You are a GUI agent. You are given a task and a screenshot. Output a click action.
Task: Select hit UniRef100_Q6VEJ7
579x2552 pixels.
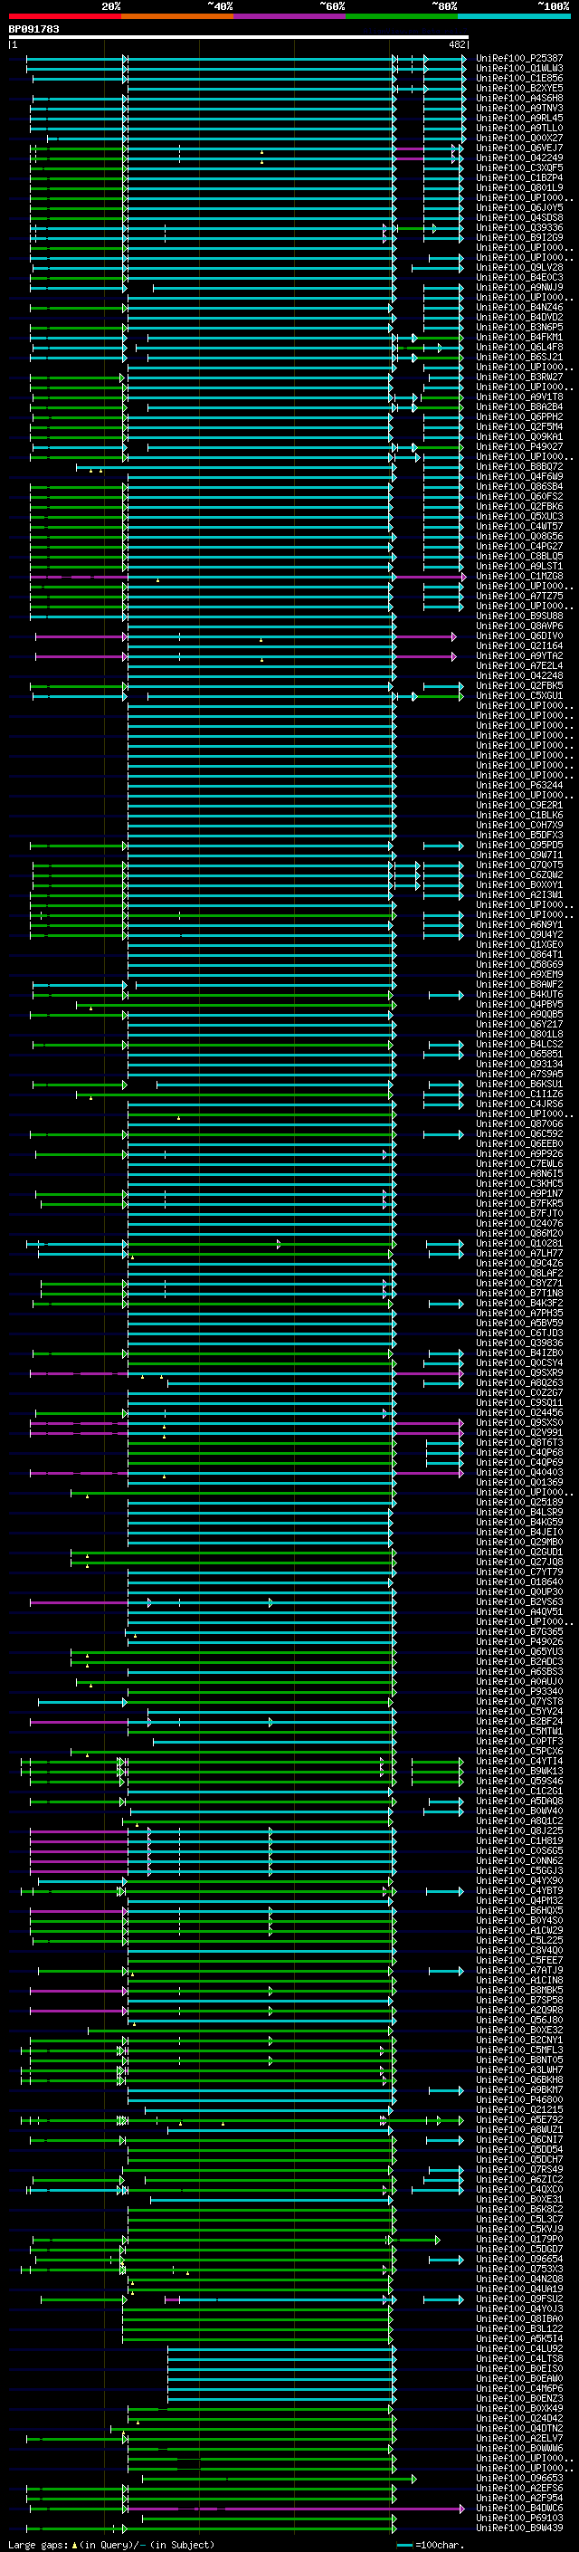point(519,148)
